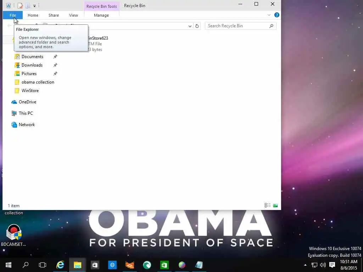This screenshot has width=363, height=272.
Task: Switch to Details view in status bar
Action: 267,205
